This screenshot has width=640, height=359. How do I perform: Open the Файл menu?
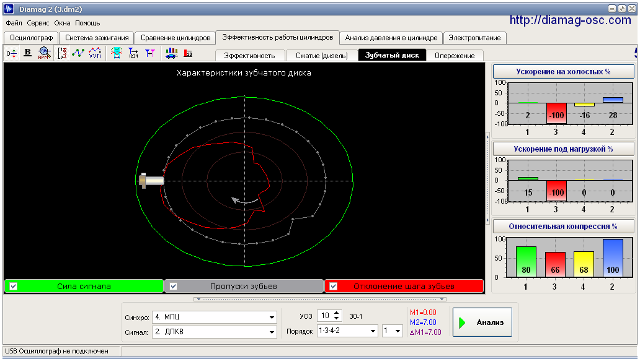pyautogui.click(x=14, y=24)
